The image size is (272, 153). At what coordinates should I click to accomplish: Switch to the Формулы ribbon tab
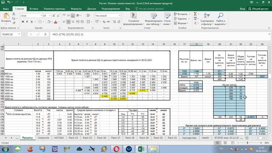click(x=76, y=8)
